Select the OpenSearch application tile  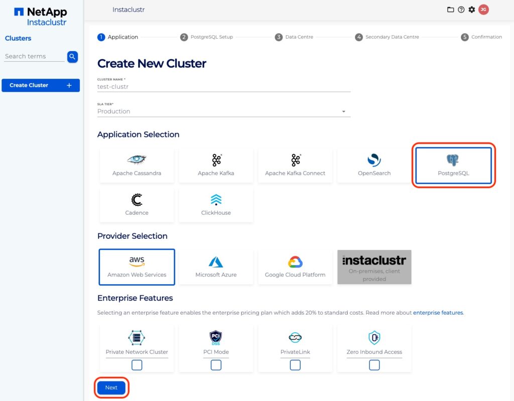[x=374, y=165]
